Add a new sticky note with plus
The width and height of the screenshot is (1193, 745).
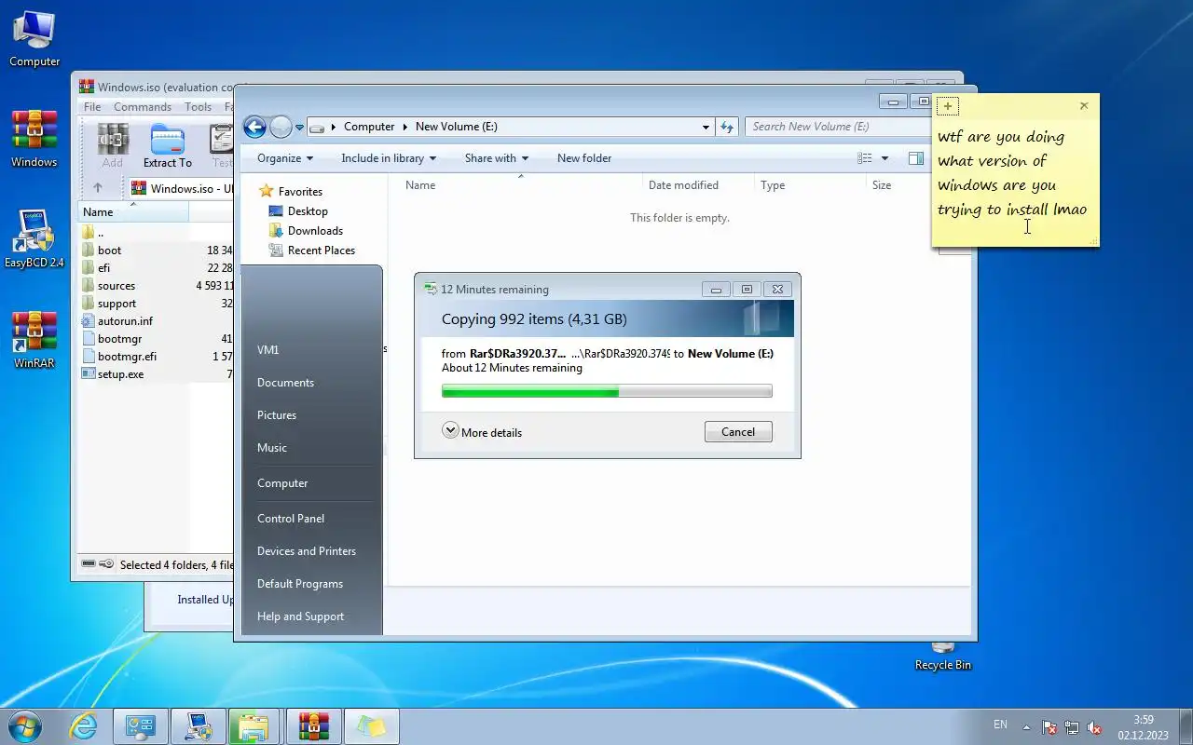click(947, 106)
